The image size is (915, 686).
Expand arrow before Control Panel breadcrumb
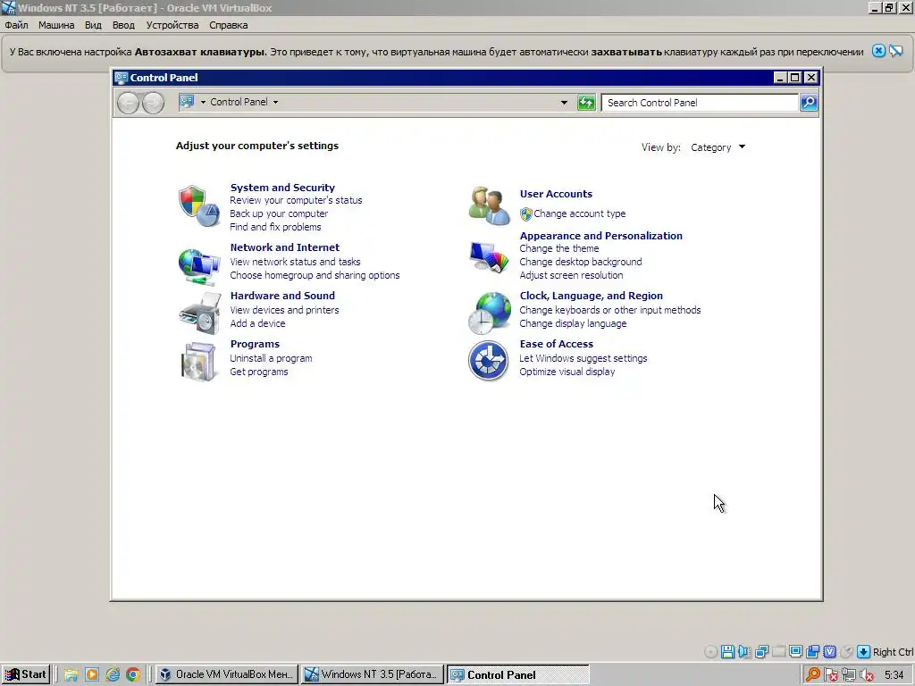tap(203, 102)
